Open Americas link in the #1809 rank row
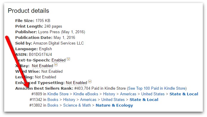The image size is (207, 117). click(x=128, y=94)
